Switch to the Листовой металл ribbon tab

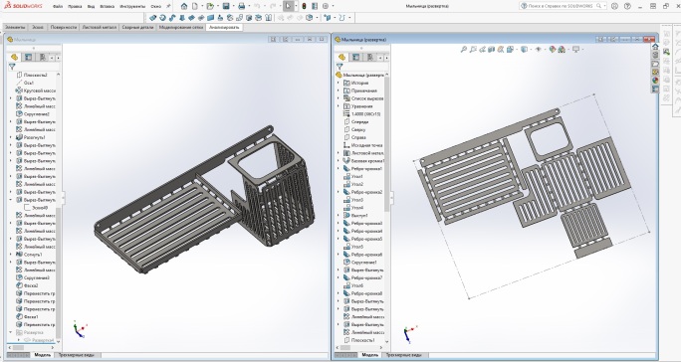[x=100, y=27]
